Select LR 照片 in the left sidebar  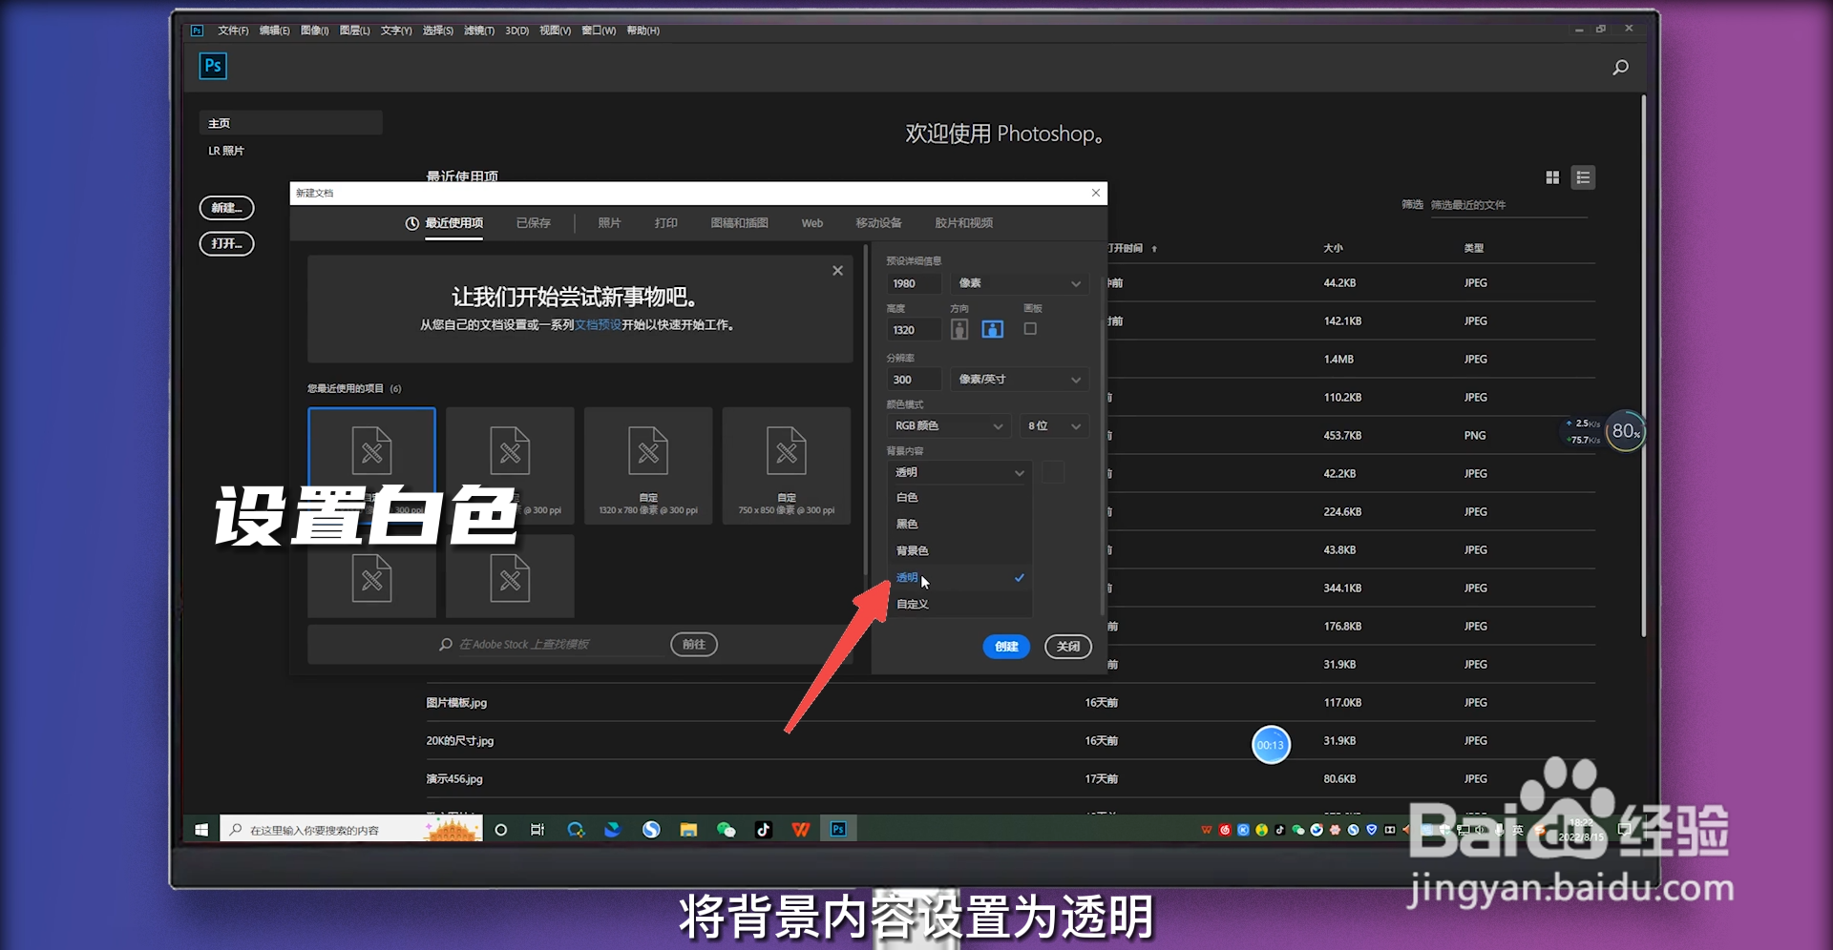pyautogui.click(x=226, y=151)
